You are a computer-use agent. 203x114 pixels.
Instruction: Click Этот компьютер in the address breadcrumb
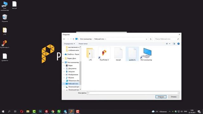86,39
